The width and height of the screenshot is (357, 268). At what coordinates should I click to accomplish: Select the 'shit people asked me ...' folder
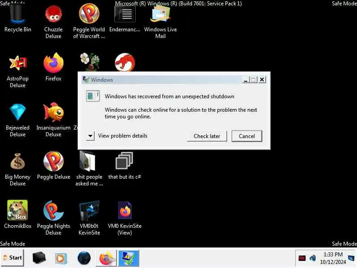89,169
